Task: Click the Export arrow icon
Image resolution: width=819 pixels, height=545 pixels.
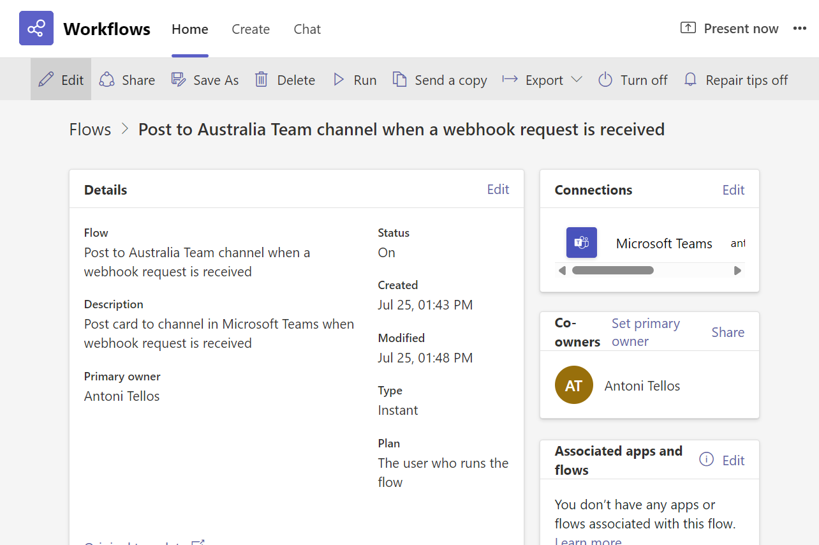Action: tap(510, 79)
